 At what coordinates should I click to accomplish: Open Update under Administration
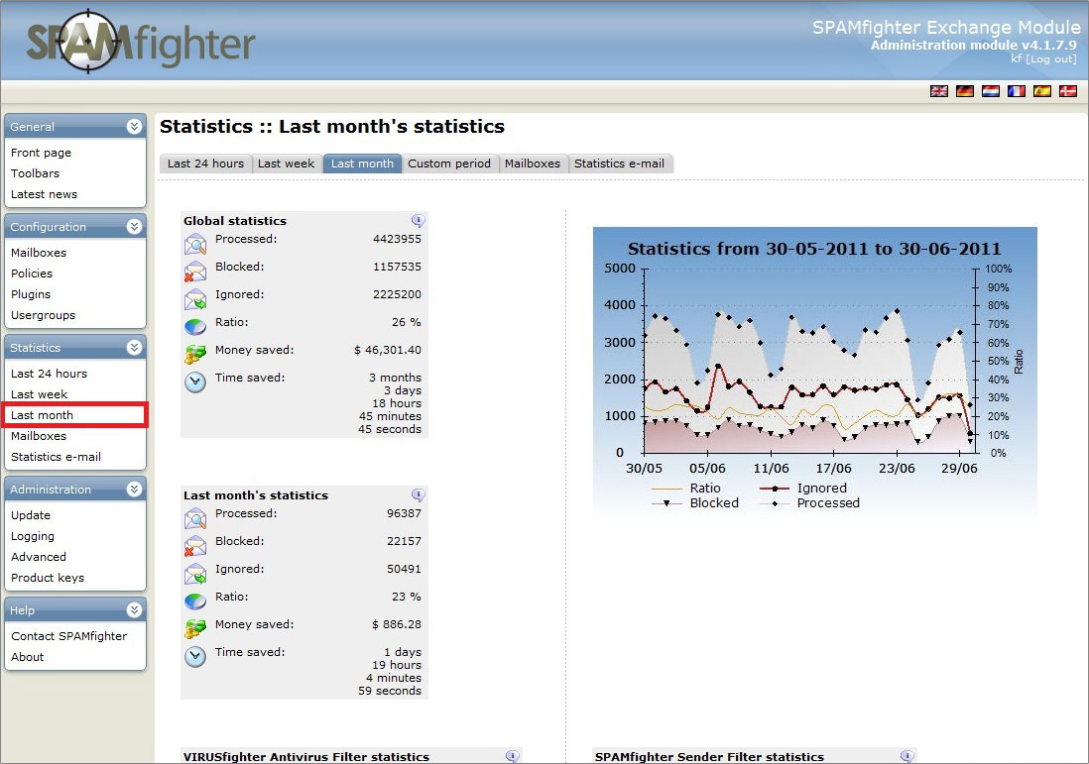(32, 515)
